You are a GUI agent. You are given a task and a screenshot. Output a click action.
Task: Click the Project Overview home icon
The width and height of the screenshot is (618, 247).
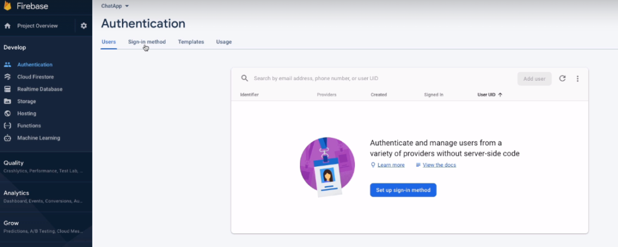tap(8, 26)
